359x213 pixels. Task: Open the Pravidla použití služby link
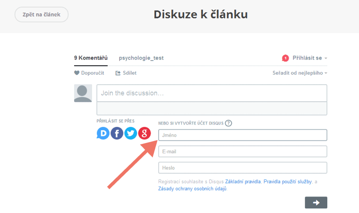point(288,182)
